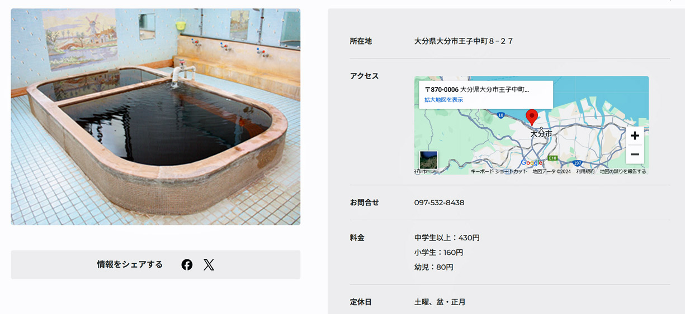Open キーボード ショートカット on the map
Screen dimensions: 685x314
pos(499,172)
